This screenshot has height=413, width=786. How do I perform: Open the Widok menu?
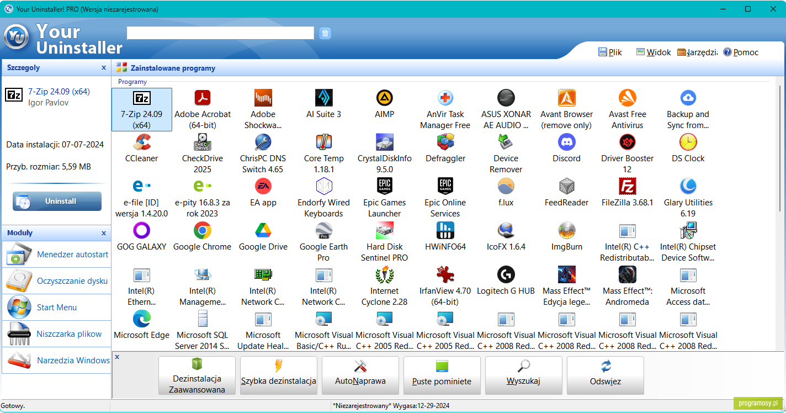(654, 52)
